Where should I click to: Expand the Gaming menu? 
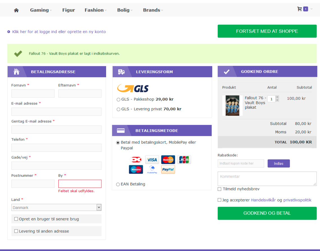pos(41,10)
